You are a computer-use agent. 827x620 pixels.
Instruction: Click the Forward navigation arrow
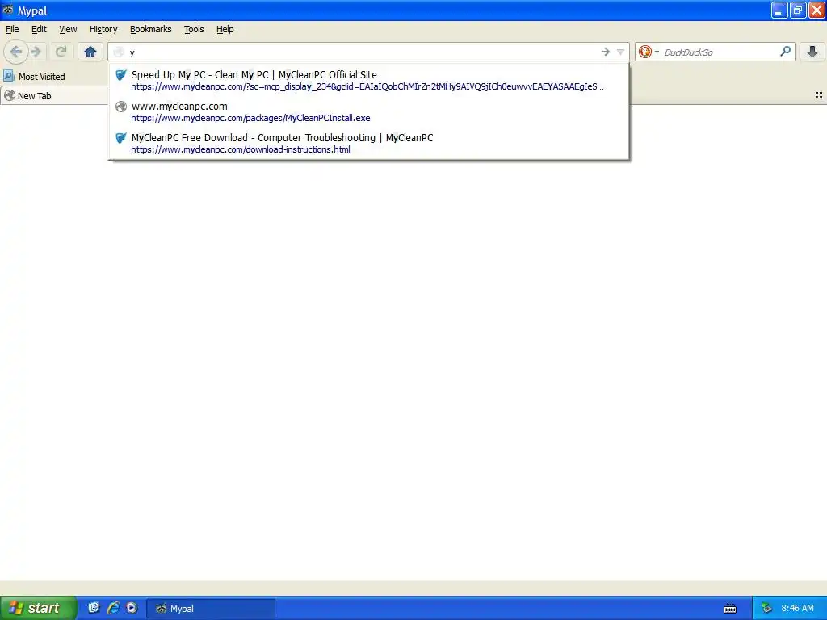pyautogui.click(x=36, y=52)
